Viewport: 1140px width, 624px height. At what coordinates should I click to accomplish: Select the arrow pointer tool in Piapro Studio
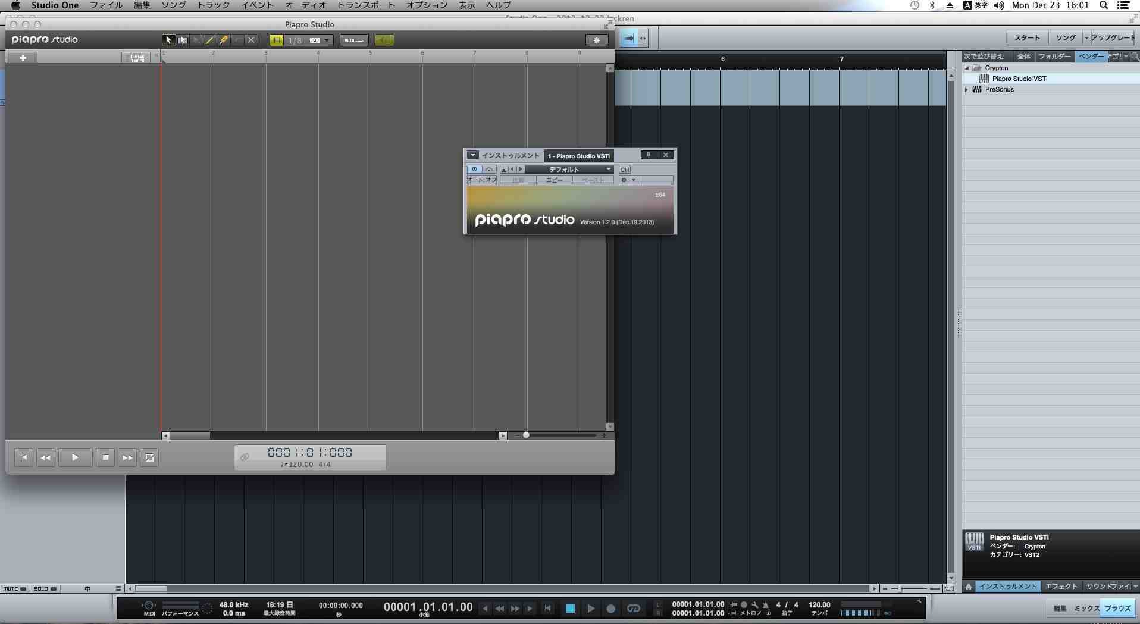pyautogui.click(x=168, y=40)
